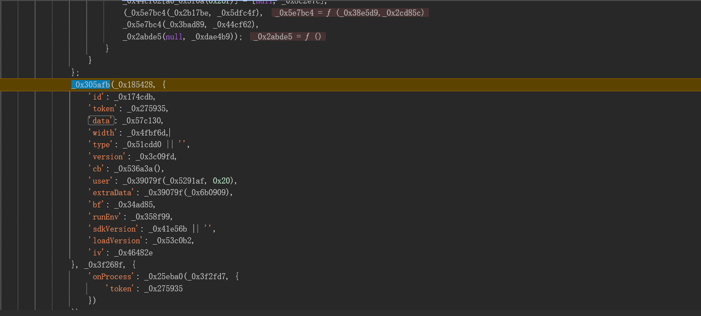Click the _0x3f268f argument
The height and width of the screenshot is (316, 701).
[104, 264]
